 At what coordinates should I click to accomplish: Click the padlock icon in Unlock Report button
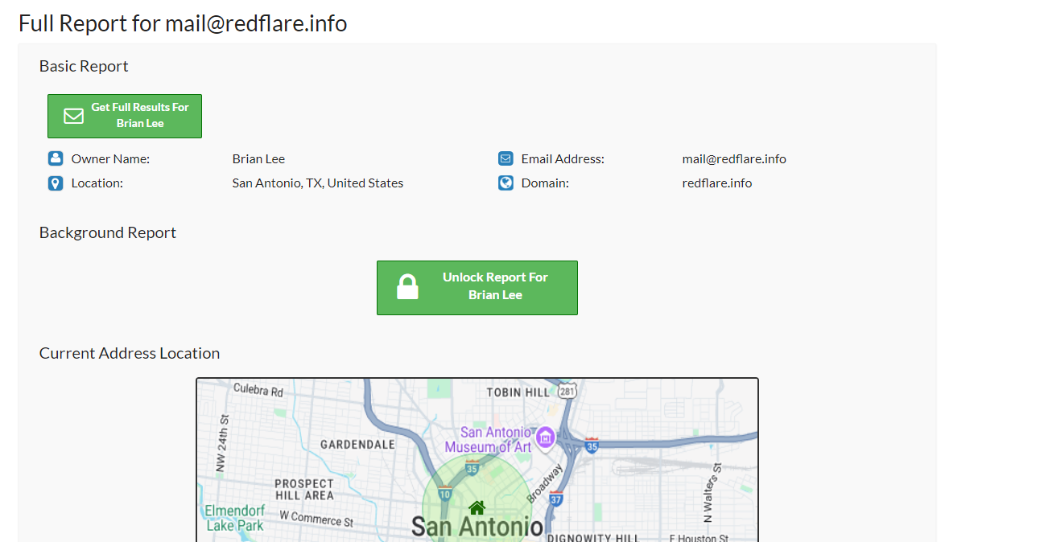pyautogui.click(x=408, y=287)
